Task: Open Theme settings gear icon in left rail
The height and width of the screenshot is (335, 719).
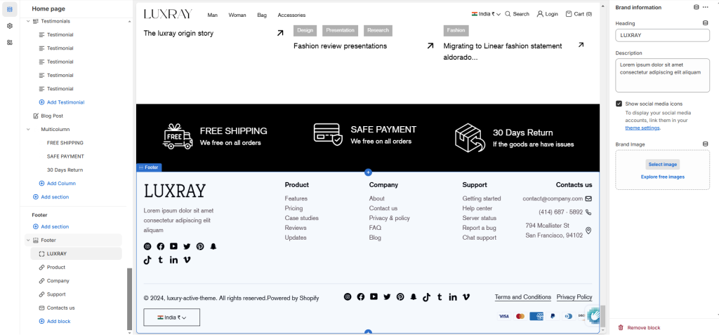Action: 10,26
